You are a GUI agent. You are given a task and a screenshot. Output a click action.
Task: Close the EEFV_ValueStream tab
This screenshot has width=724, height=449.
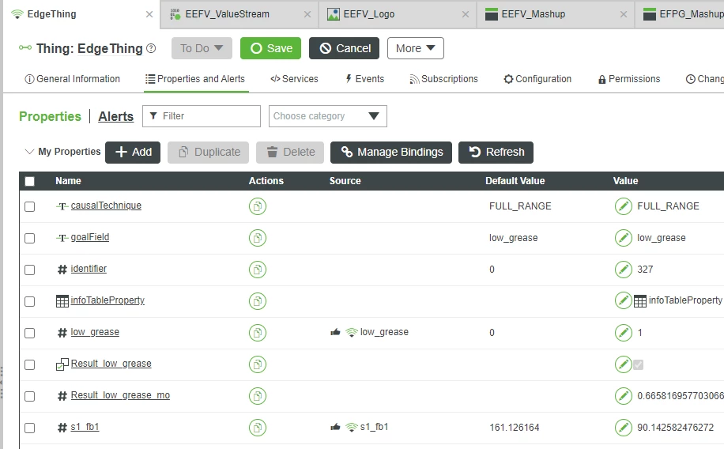tap(307, 14)
